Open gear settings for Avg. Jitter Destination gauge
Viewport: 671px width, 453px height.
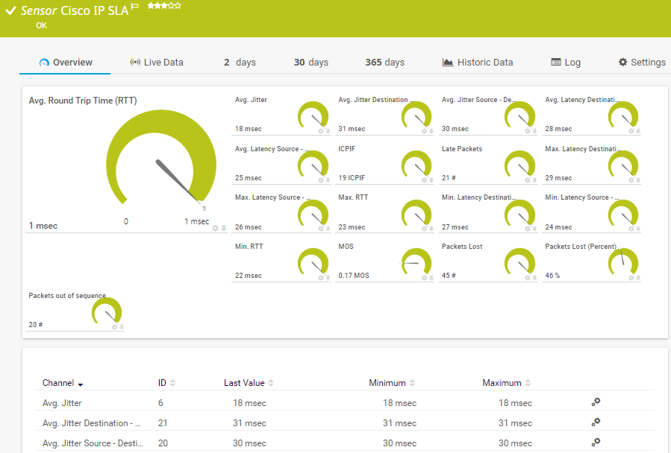(x=425, y=131)
